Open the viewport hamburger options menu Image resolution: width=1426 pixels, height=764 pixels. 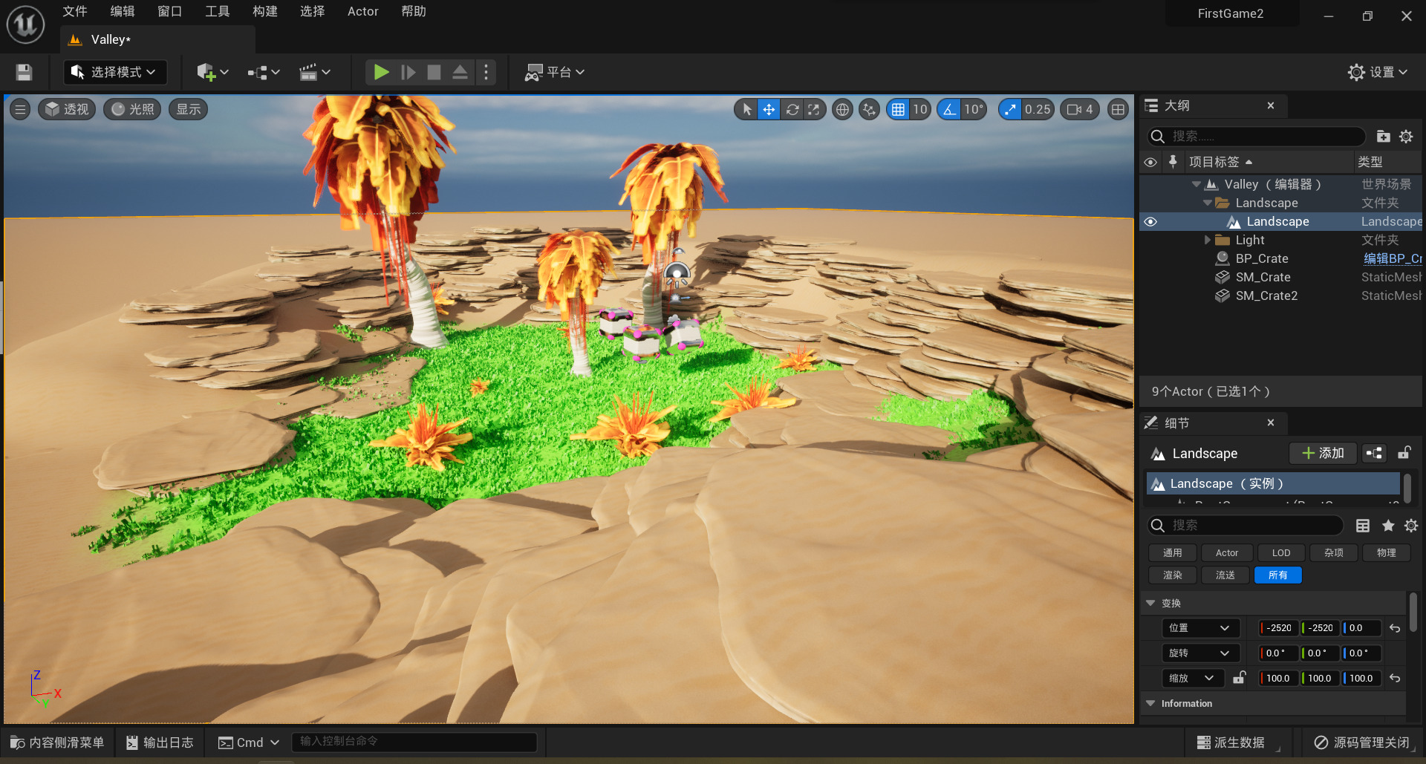[x=20, y=110]
